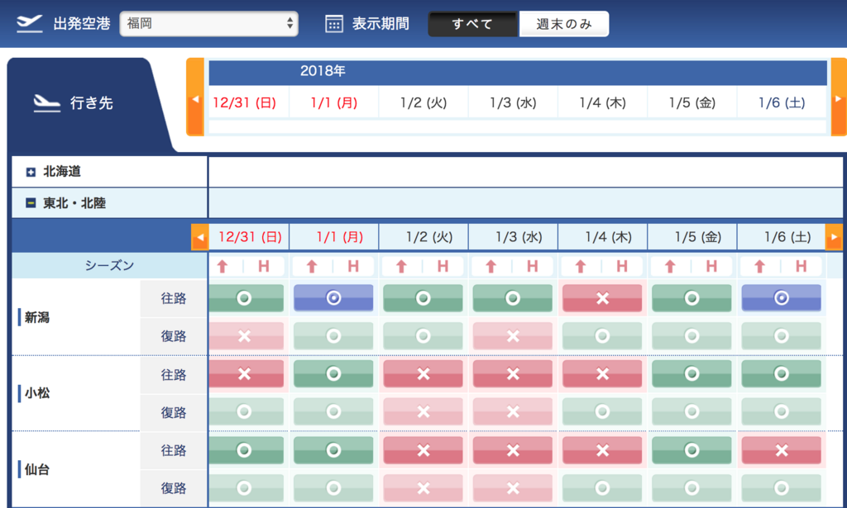This screenshot has height=508, width=847.
Task: Choose 新潟 往路 availability on 1/5
Action: [692, 298]
